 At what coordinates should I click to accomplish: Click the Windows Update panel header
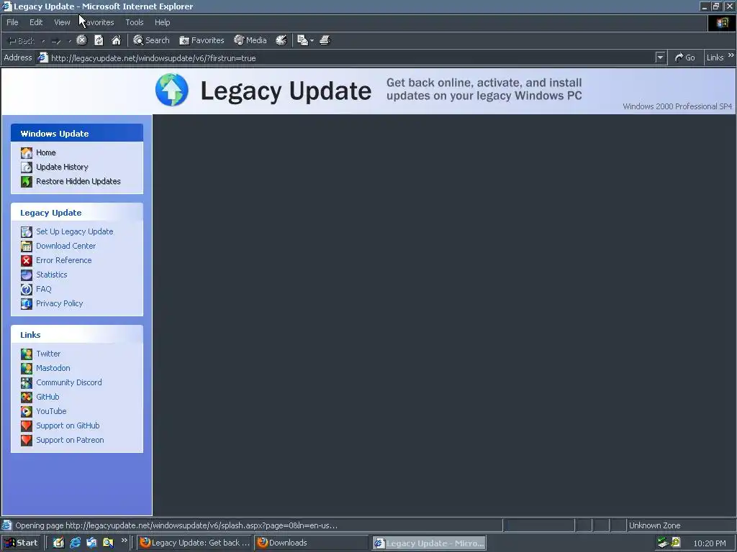click(77, 133)
